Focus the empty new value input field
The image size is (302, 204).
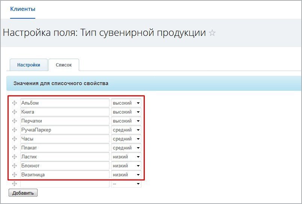65,184
